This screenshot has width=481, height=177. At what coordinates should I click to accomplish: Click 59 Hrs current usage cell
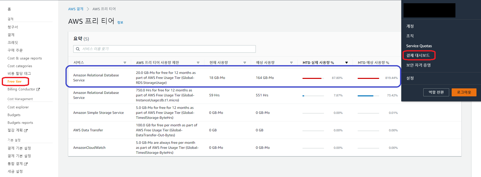tap(214, 95)
